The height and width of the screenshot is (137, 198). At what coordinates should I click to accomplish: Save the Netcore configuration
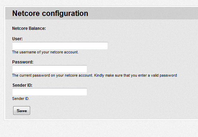[21, 110]
